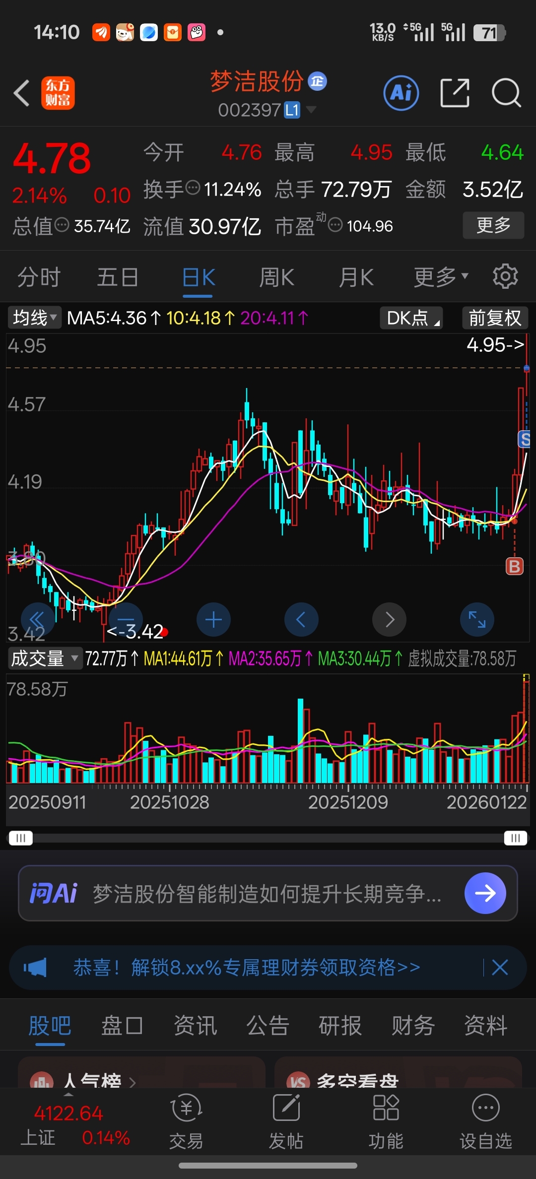
Task: Open the 东方财富 logo icon
Action: tap(58, 93)
